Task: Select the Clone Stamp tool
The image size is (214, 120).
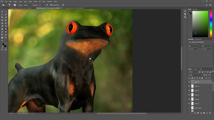Action: tap(2, 23)
